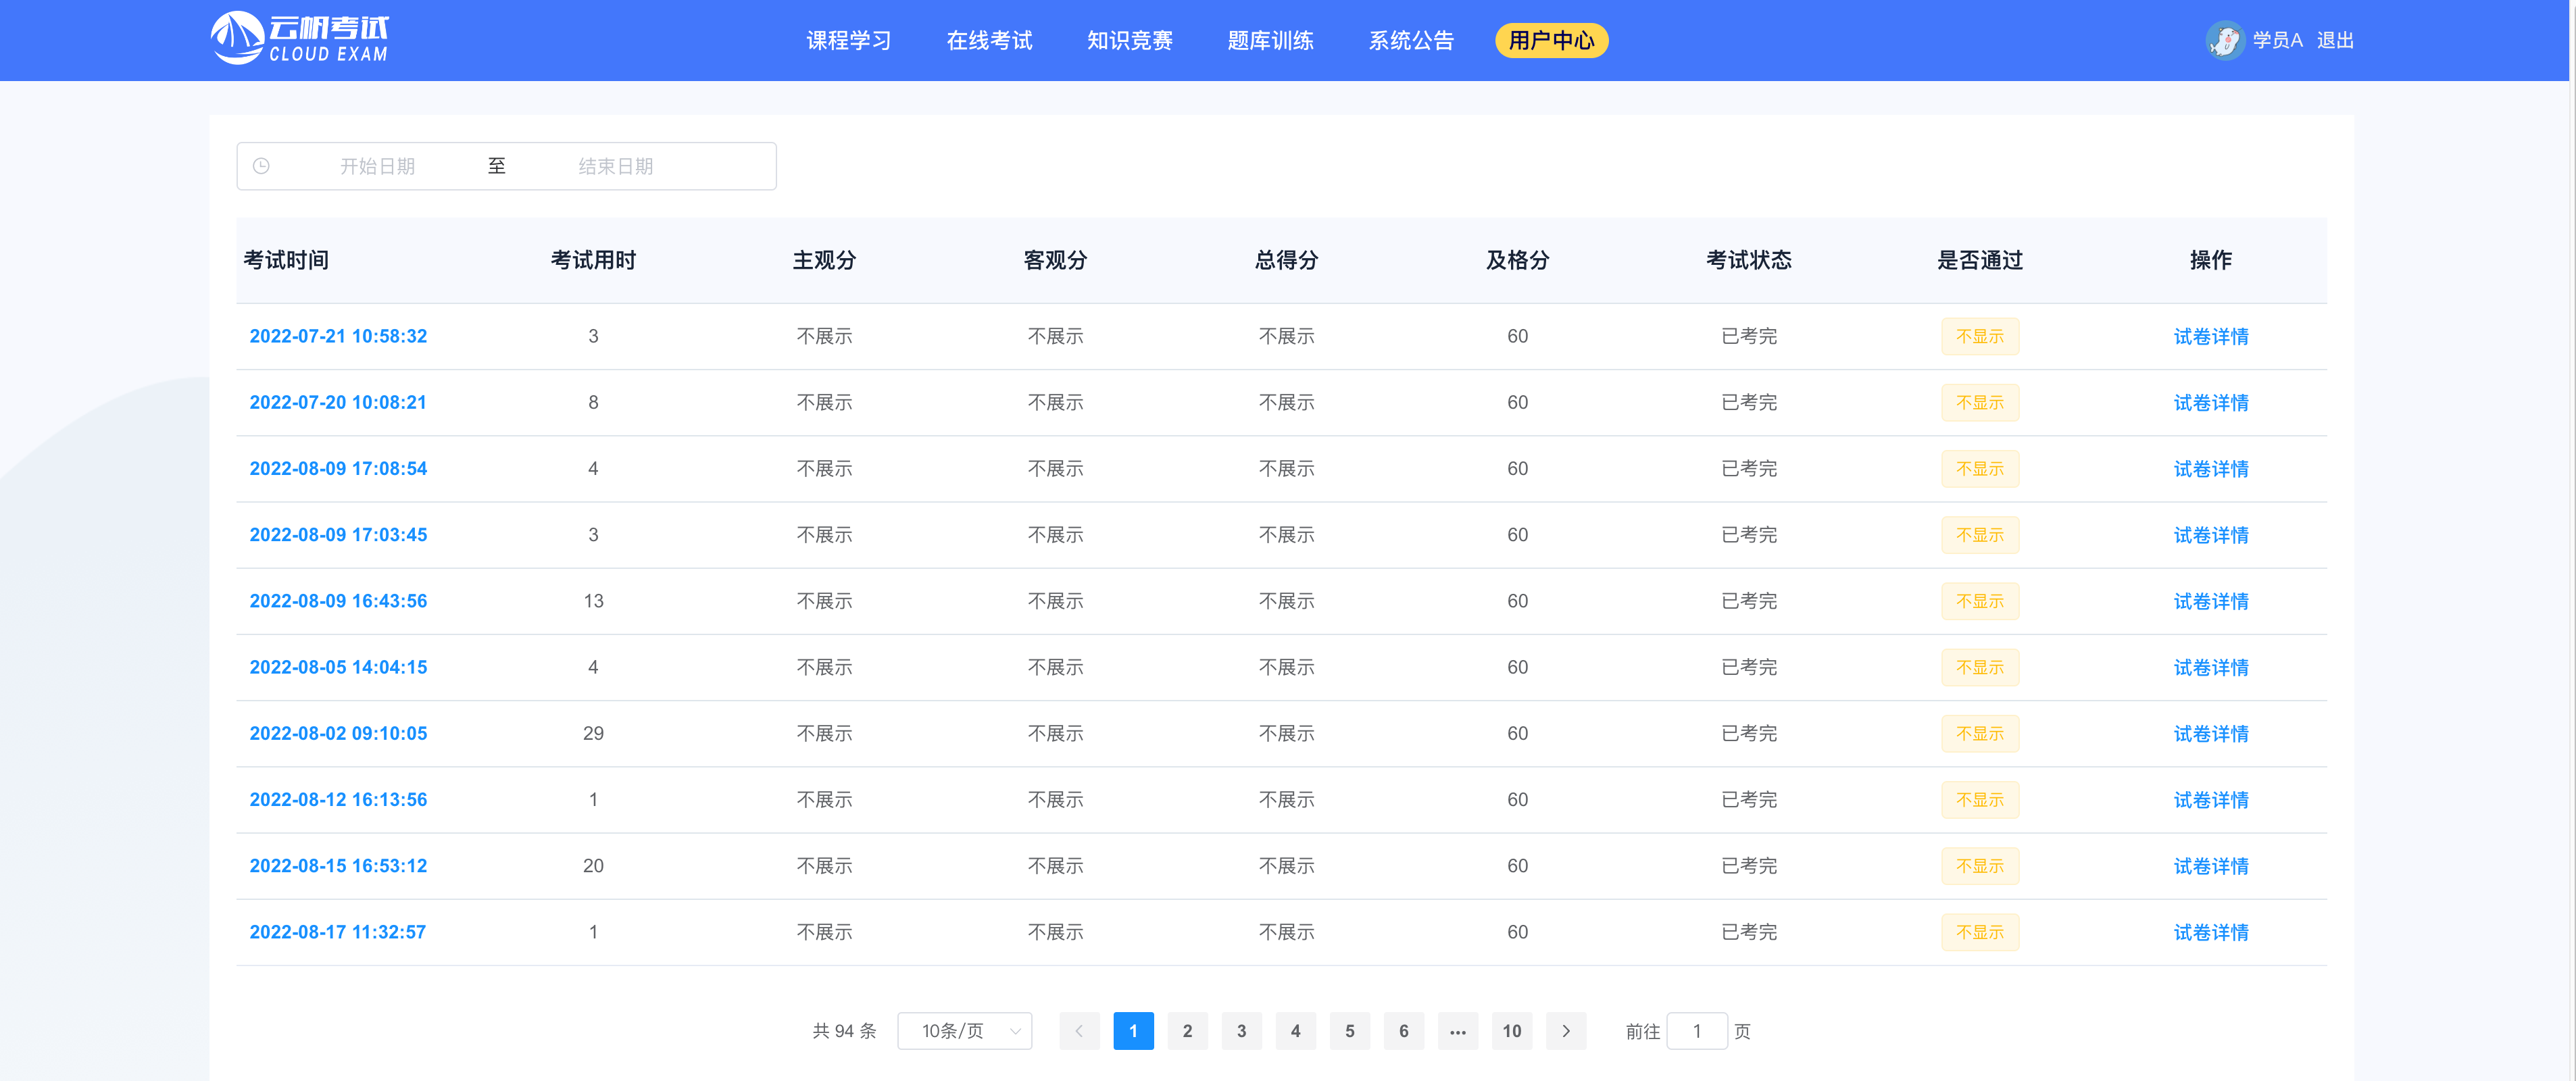
Task: Open 试卷详情 for 2022-08-02 09:10:05
Action: pyautogui.click(x=2211, y=734)
